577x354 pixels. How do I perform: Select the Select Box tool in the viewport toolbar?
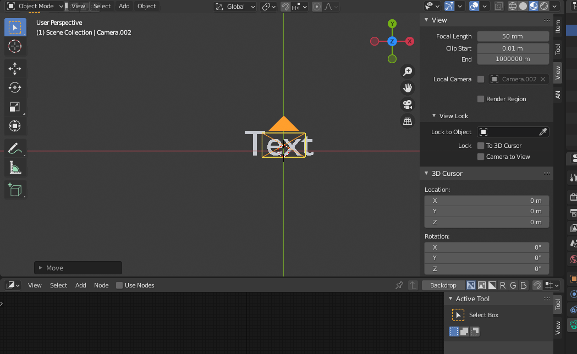click(15, 27)
